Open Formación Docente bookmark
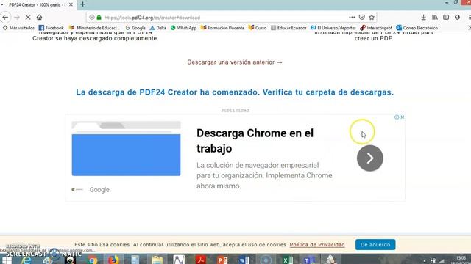This screenshot has width=471, height=264. (222, 28)
